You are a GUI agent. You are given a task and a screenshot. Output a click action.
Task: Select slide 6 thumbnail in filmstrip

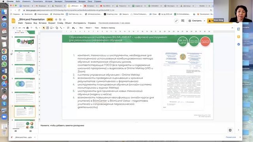pyautogui.click(x=25, y=97)
